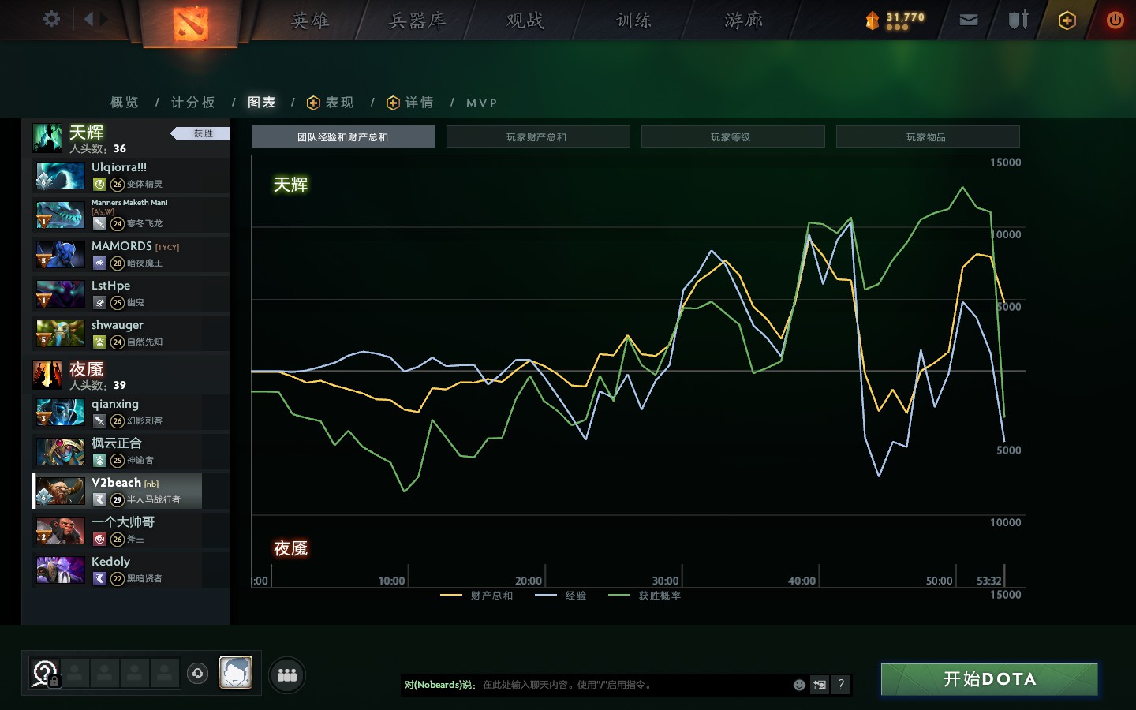
Task: Click the Dire team emblem icon
Action: coord(47,375)
